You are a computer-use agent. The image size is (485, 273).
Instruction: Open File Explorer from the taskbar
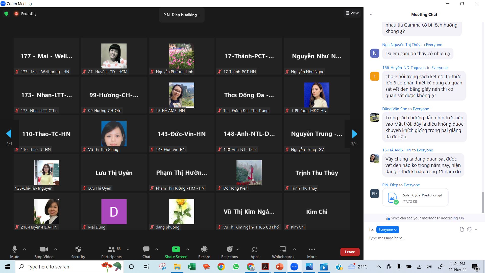coord(177,267)
